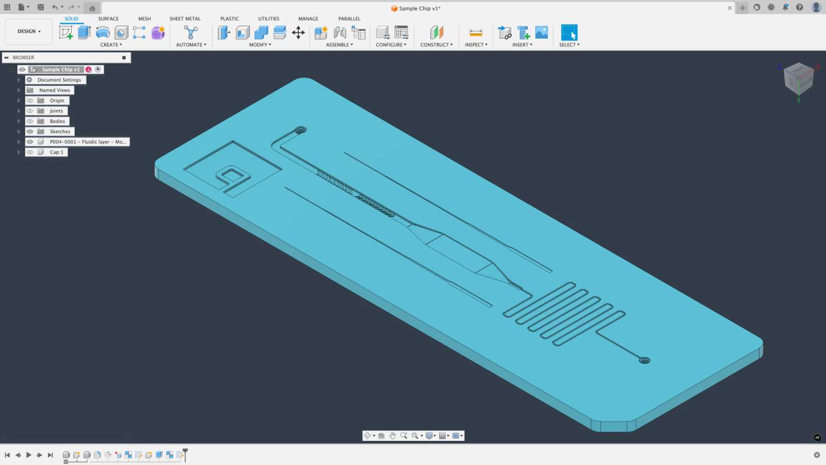Open the Joint tool in Assemble section

click(339, 32)
